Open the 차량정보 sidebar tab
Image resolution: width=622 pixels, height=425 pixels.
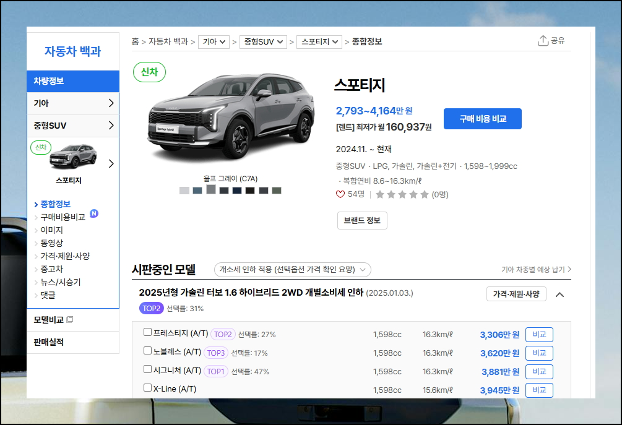tap(73, 81)
